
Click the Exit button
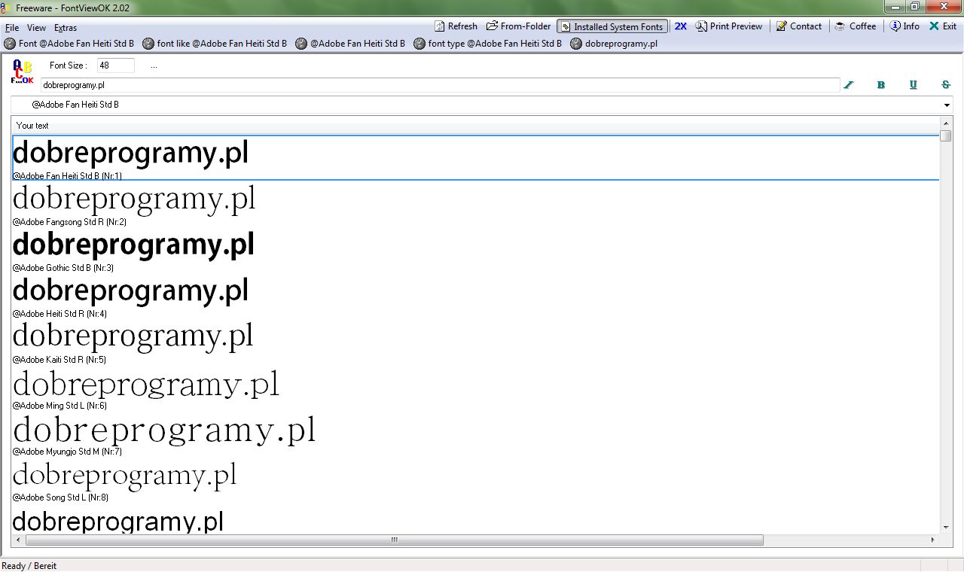click(943, 26)
